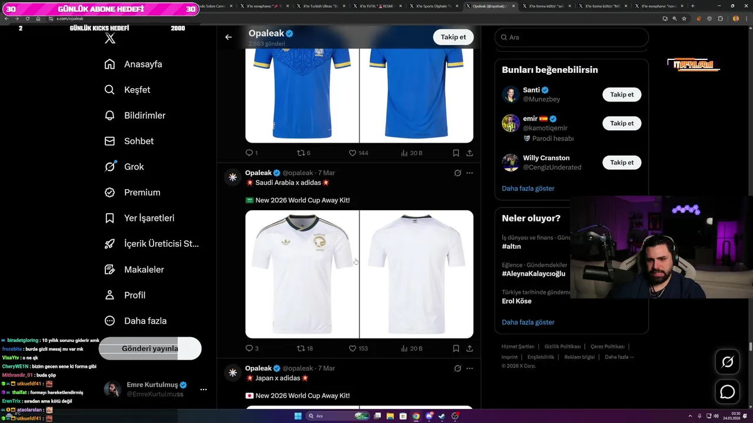The image size is (753, 423).
Task: Open Makaleler section
Action: click(134, 270)
